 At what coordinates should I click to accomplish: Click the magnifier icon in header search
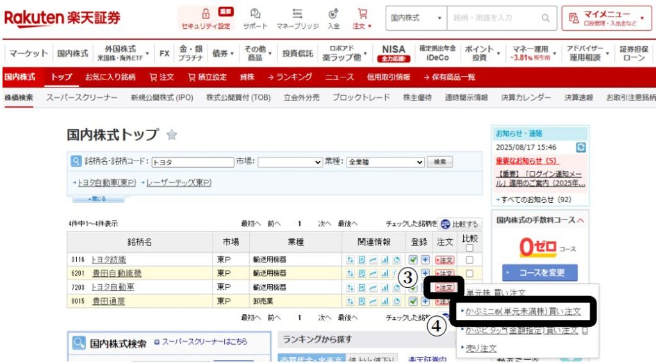point(546,18)
